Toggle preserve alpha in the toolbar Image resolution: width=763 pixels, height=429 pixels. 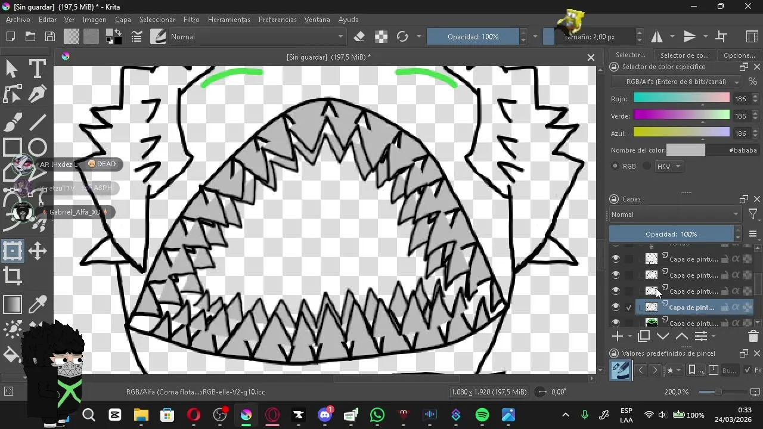pos(381,36)
